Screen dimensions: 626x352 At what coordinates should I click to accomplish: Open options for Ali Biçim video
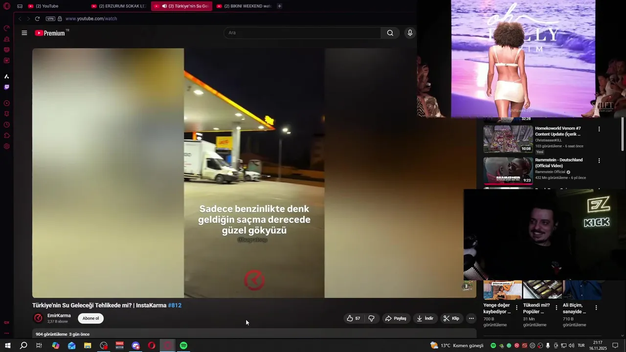point(596,308)
